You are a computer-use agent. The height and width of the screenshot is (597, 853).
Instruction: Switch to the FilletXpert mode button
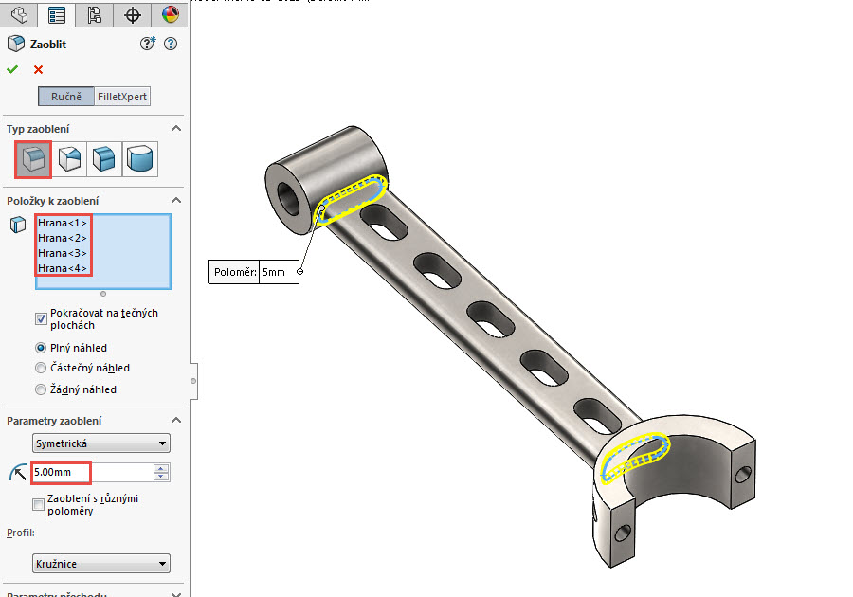tap(123, 97)
